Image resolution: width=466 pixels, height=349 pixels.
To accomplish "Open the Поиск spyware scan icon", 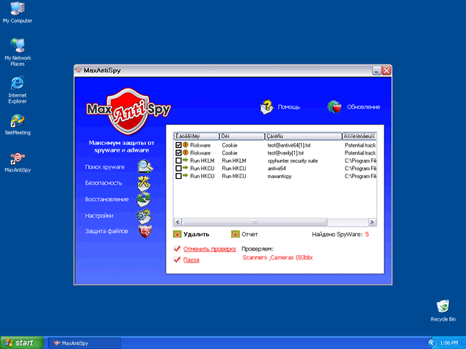I will (x=145, y=166).
